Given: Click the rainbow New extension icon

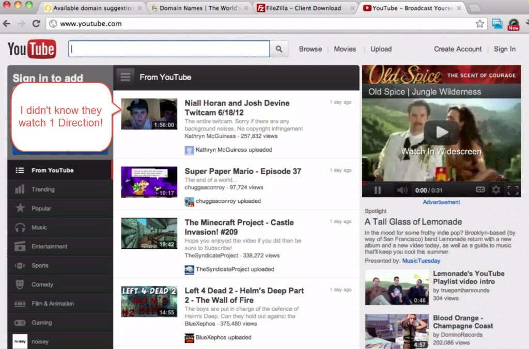Looking at the screenshot, I should (x=513, y=24).
